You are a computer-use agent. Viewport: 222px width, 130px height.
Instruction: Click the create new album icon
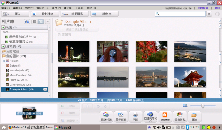tap(27, 21)
